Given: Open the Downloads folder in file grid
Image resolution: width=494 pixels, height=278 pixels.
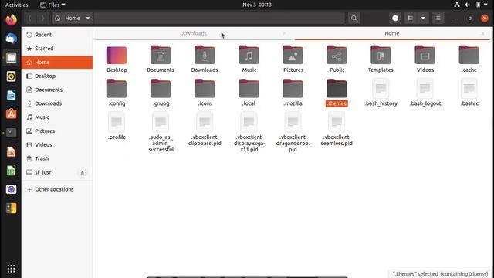Looking at the screenshot, I should [205, 56].
